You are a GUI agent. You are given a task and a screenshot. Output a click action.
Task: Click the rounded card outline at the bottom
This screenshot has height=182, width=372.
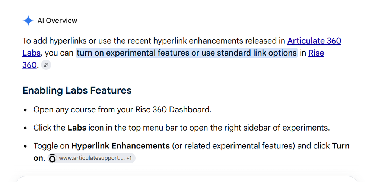[x=186, y=179]
